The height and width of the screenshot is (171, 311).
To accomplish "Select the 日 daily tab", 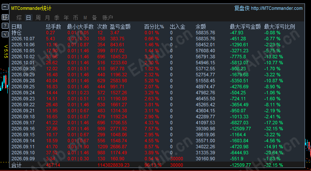I will (x=29, y=18).
